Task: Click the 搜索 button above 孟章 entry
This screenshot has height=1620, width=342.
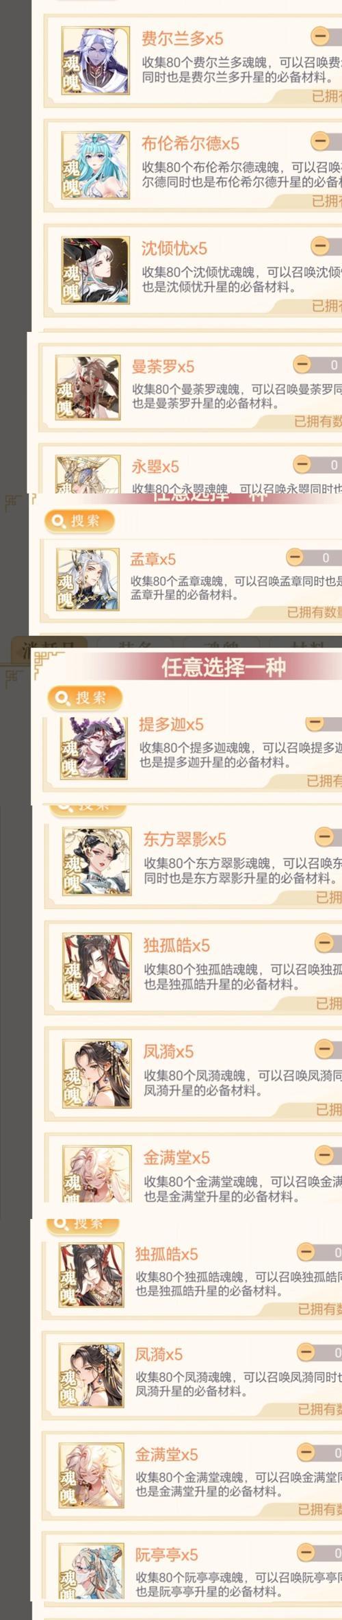Action: tap(79, 521)
